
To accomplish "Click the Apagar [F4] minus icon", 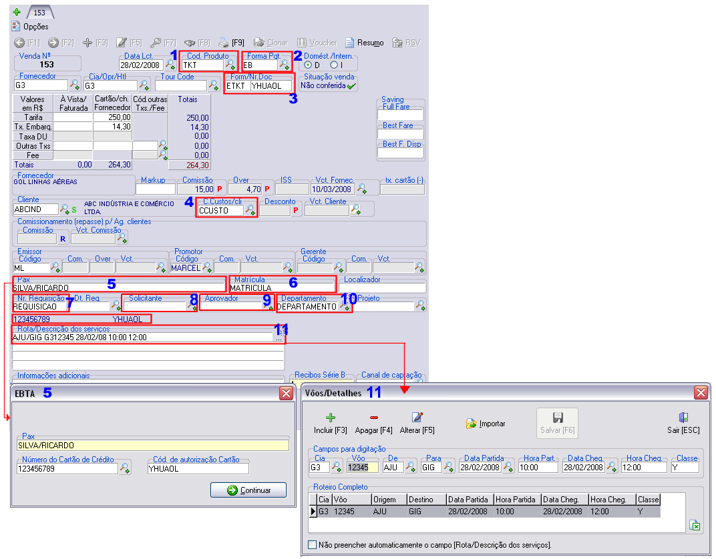I will [x=373, y=418].
